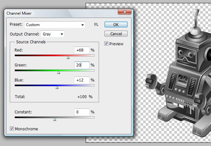The image size is (211, 146).
Task: Click the Blue slider triangle handle
Action: (57, 87)
